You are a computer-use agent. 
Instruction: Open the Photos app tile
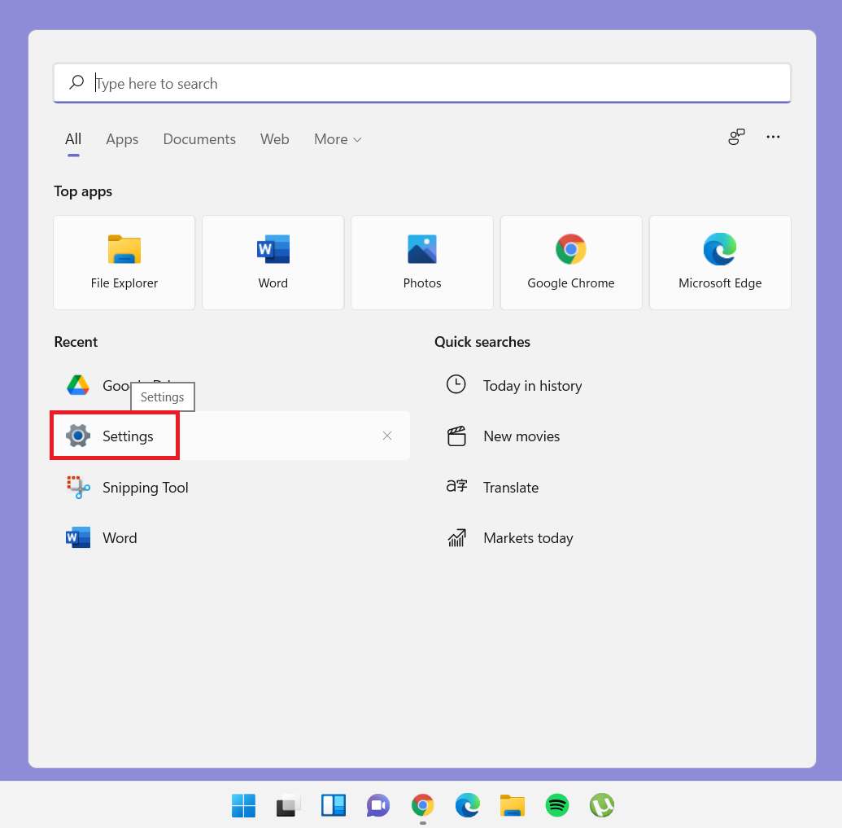(422, 262)
